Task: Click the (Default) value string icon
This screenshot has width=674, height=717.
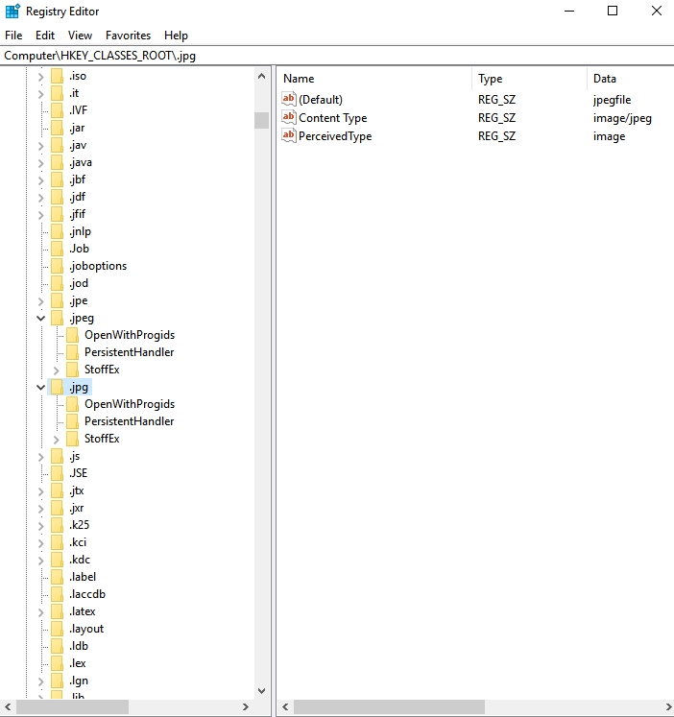Action: click(x=289, y=99)
